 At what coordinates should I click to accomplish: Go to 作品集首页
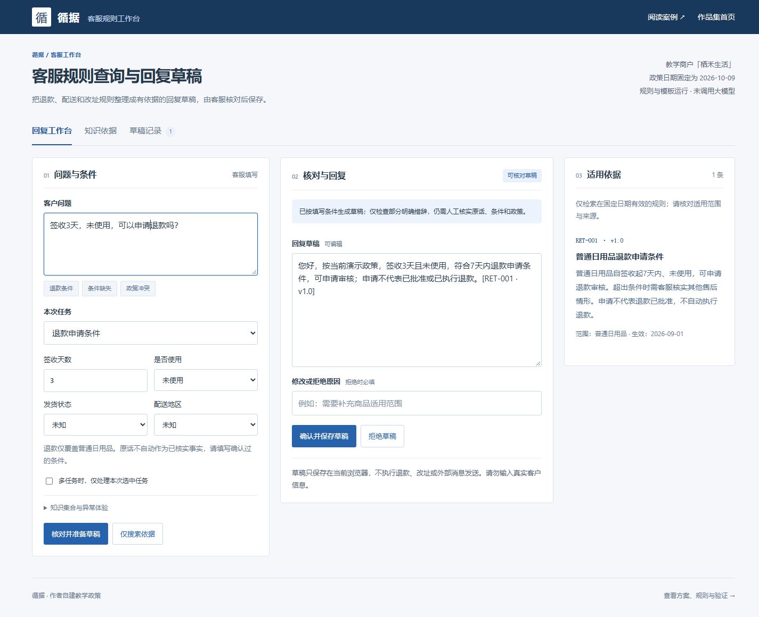click(x=716, y=17)
